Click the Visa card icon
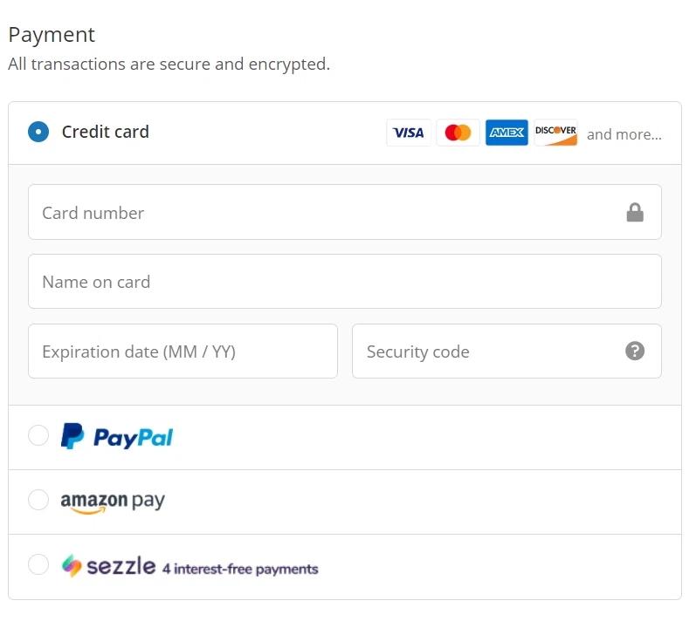The width and height of the screenshot is (696, 628). click(409, 133)
